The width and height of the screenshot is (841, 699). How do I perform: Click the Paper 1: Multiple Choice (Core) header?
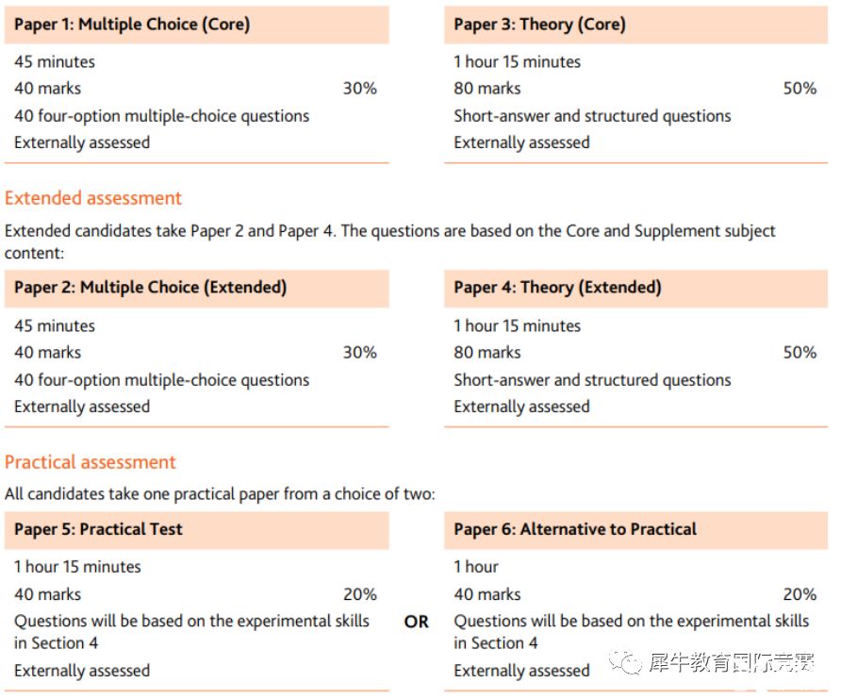point(196,25)
